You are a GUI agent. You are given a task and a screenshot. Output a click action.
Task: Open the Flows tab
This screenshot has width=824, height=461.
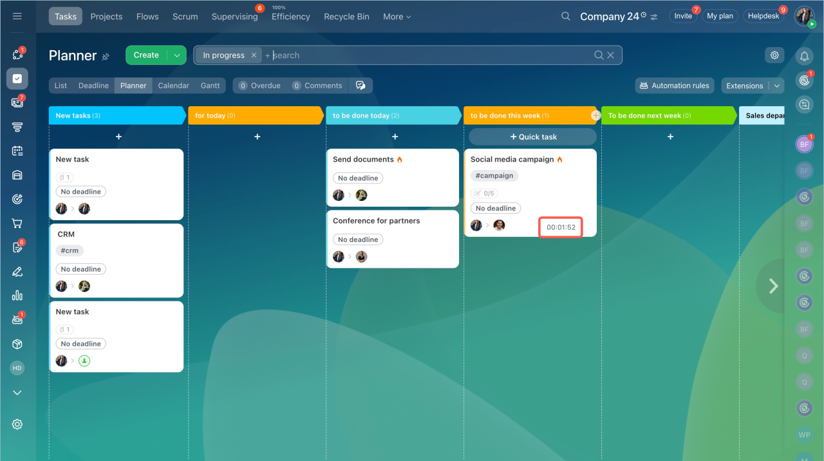tap(147, 17)
